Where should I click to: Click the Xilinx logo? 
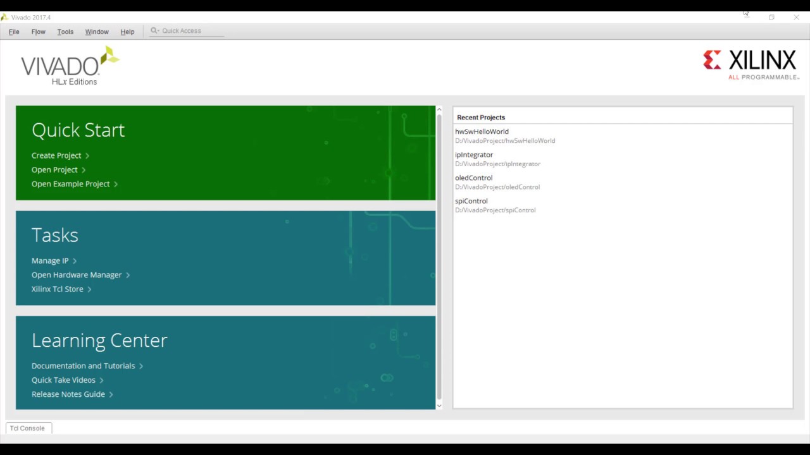751,64
